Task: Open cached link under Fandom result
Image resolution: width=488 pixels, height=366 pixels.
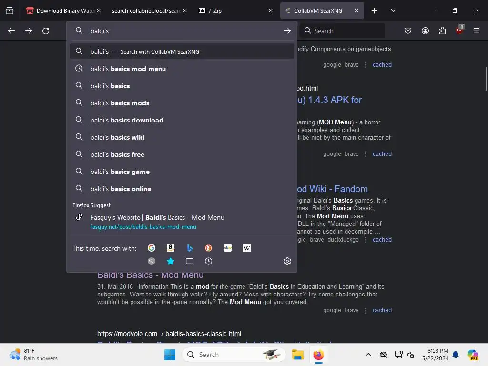Action: coord(382,240)
